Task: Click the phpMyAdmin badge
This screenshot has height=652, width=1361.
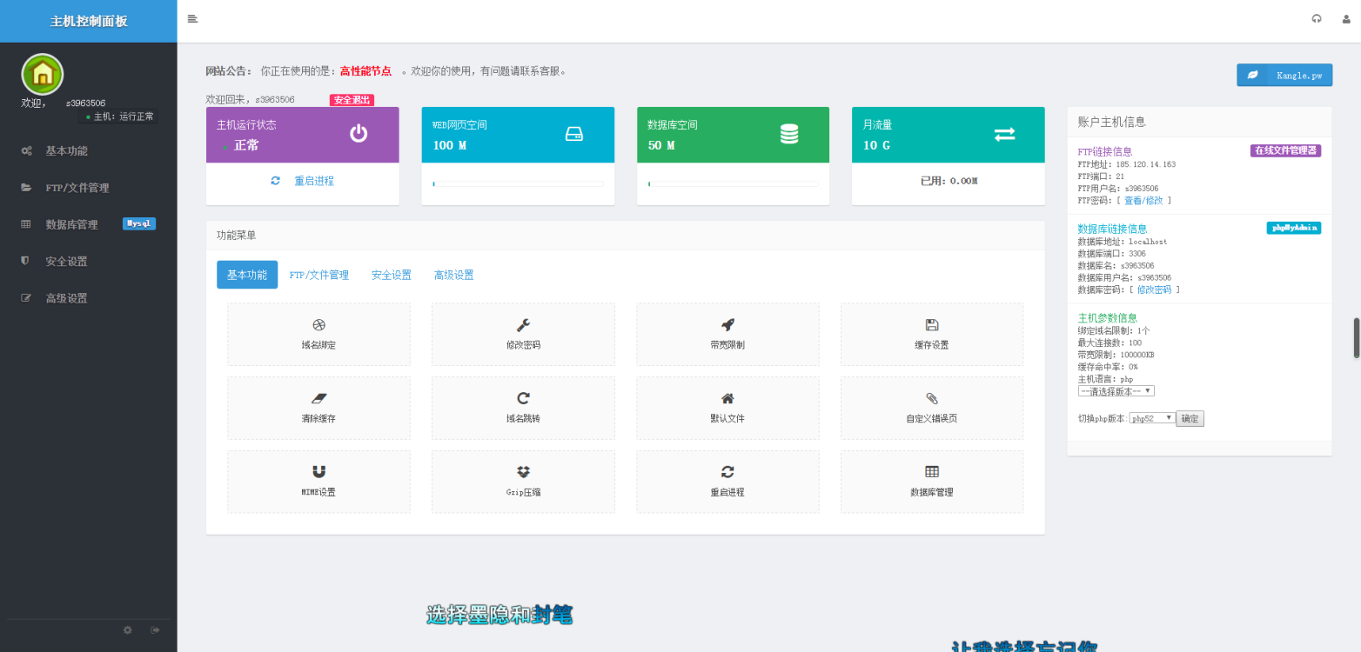Action: coord(1294,228)
